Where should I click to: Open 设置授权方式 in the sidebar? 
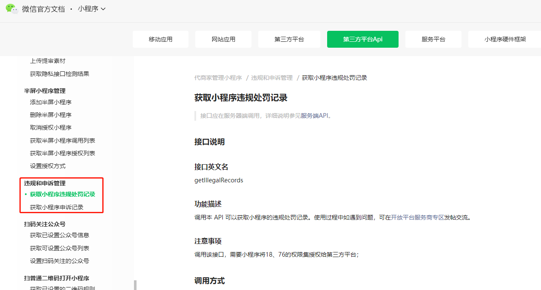pyautogui.click(x=48, y=166)
